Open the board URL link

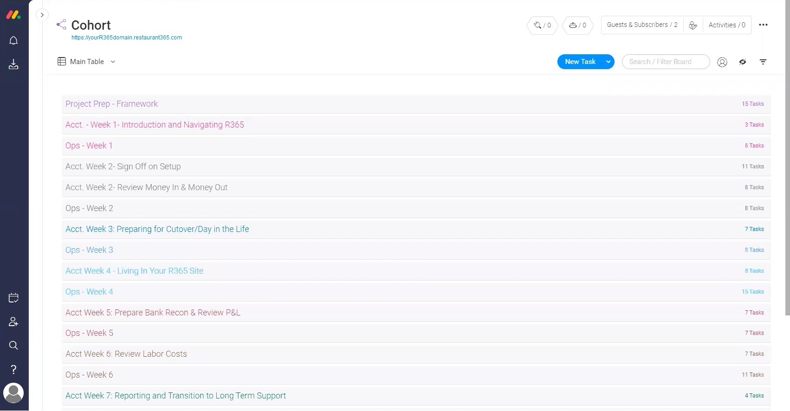pos(127,38)
